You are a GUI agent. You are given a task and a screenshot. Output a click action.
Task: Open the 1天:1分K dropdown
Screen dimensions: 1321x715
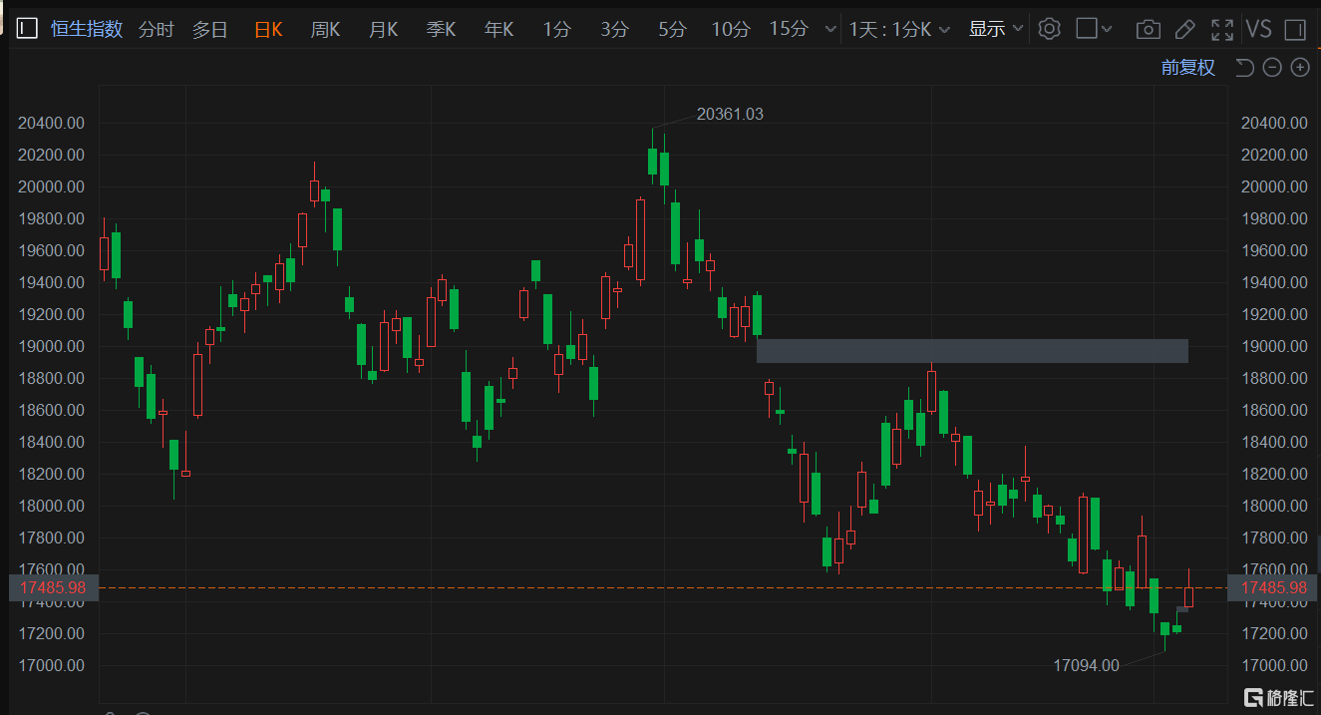click(899, 30)
